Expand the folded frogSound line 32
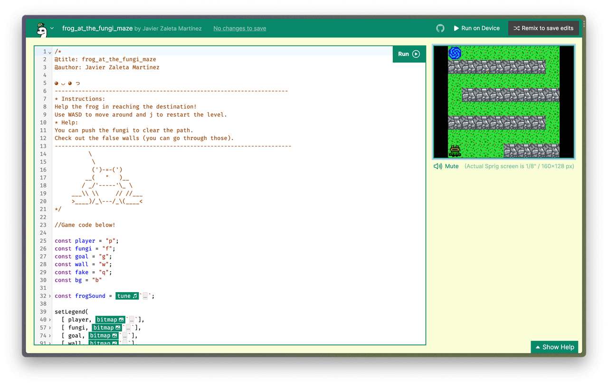 tap(50, 296)
